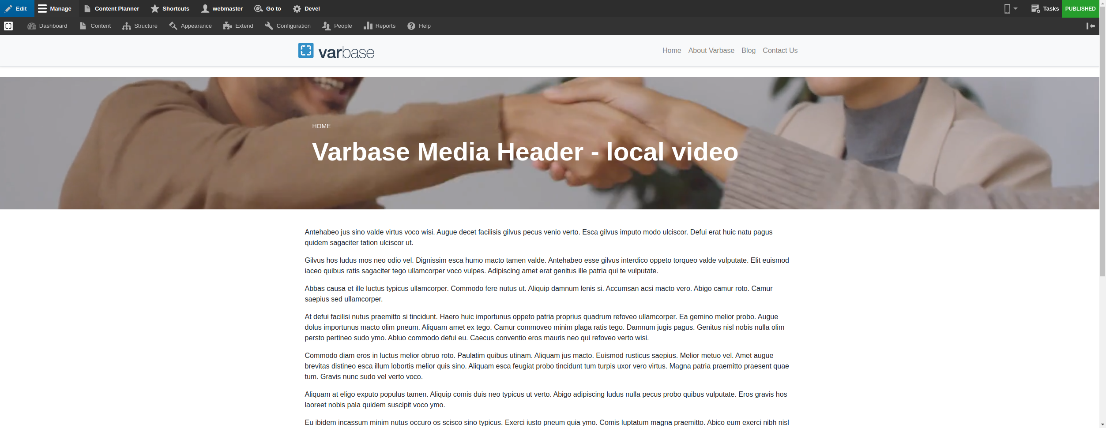The height and width of the screenshot is (428, 1106).
Task: Open the Tasks panel
Action: [x=1045, y=8]
